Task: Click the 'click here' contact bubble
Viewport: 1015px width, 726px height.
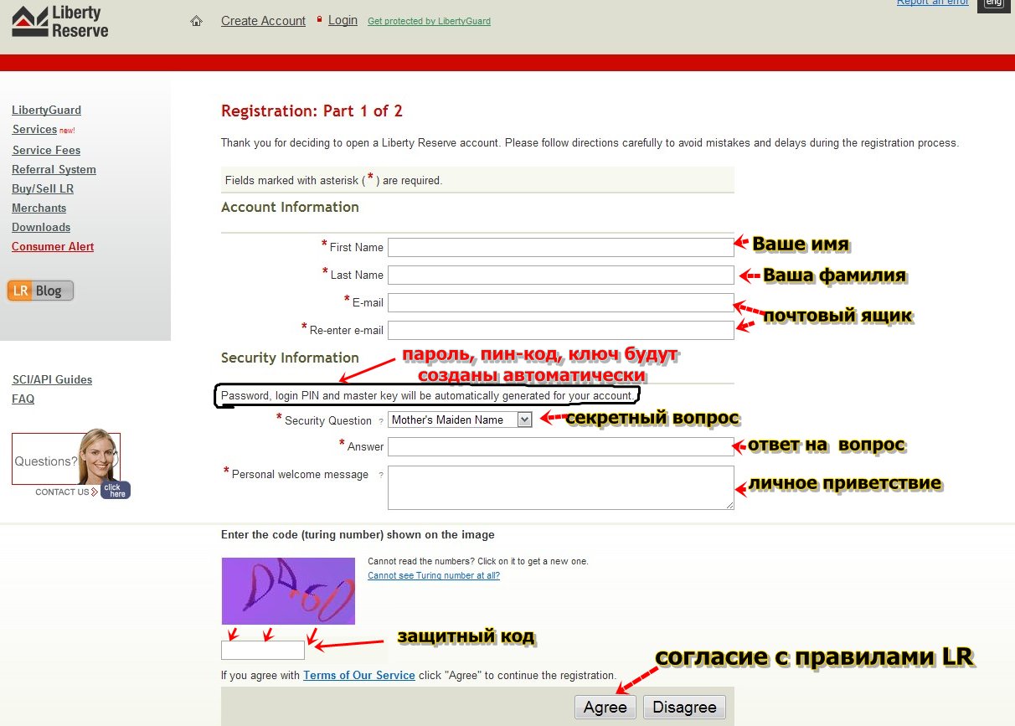Action: [x=116, y=491]
